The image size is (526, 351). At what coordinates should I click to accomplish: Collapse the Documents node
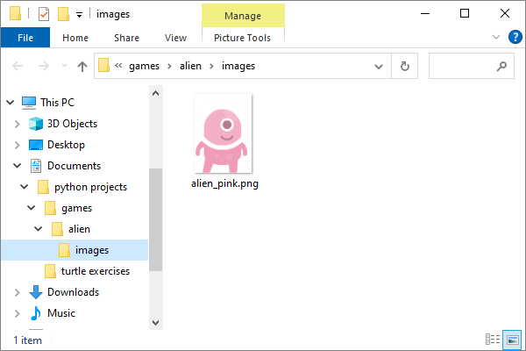[18, 166]
